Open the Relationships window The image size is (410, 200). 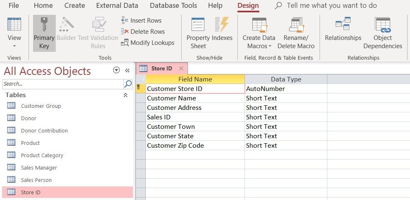click(x=343, y=25)
